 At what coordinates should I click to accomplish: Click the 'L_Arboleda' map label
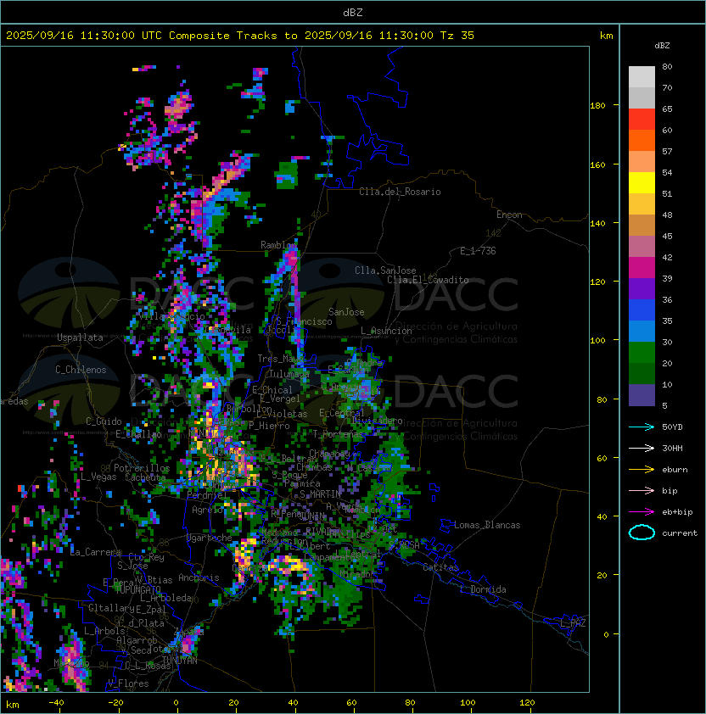(165, 598)
